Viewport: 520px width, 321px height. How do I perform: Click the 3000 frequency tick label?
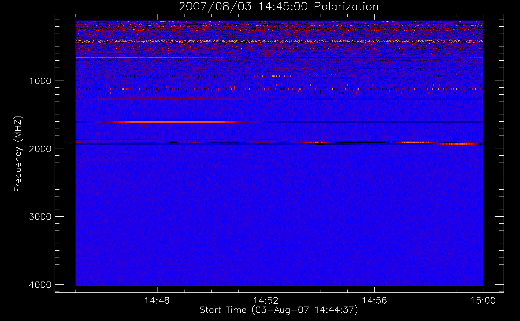point(40,217)
